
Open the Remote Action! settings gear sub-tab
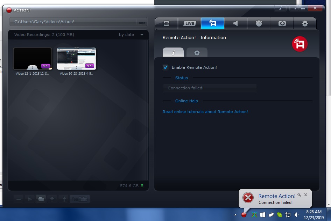tap(197, 53)
